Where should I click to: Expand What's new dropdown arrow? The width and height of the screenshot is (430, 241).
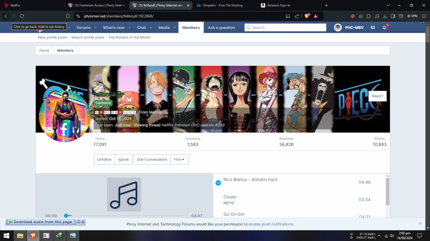pyautogui.click(x=129, y=28)
